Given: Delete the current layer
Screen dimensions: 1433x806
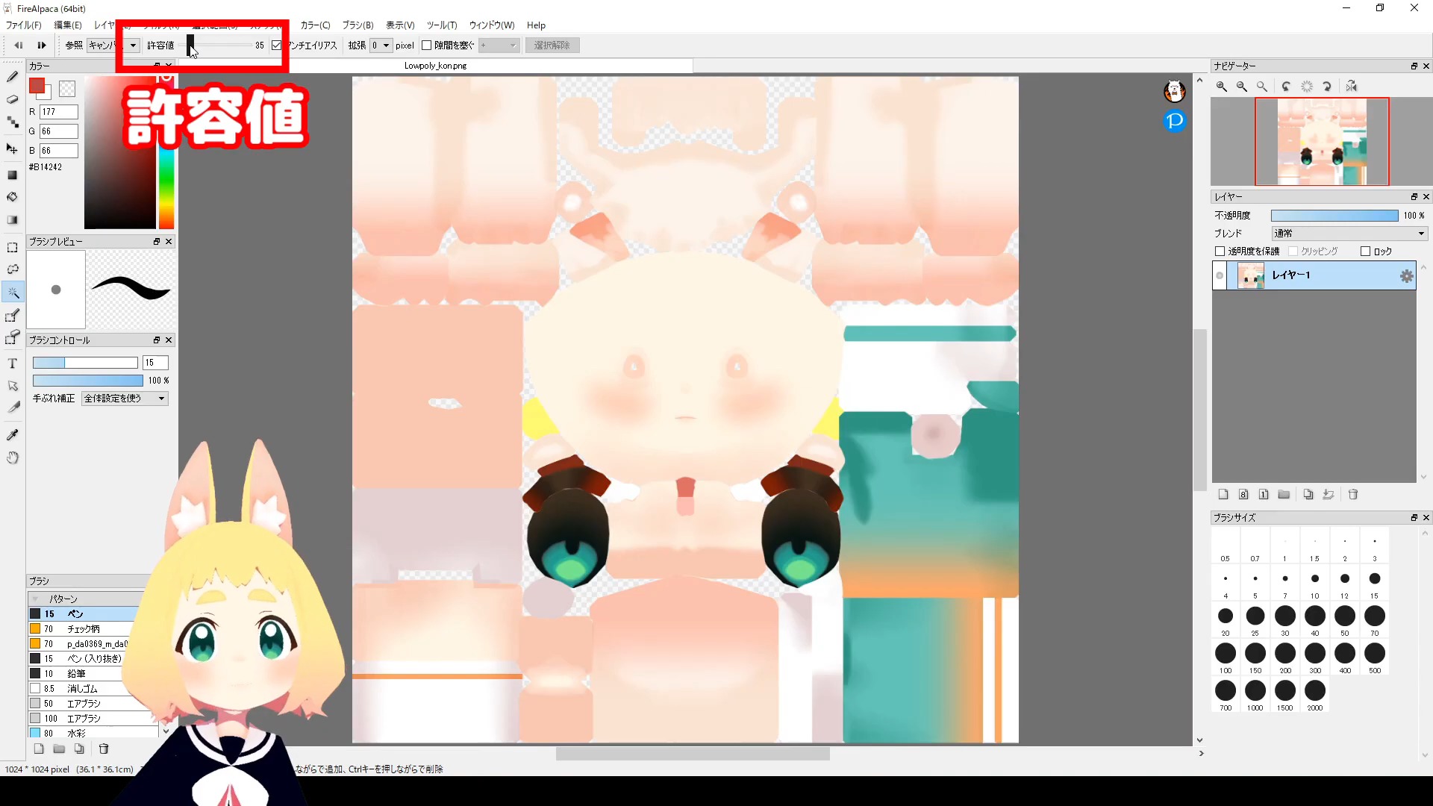Looking at the screenshot, I should (1353, 494).
